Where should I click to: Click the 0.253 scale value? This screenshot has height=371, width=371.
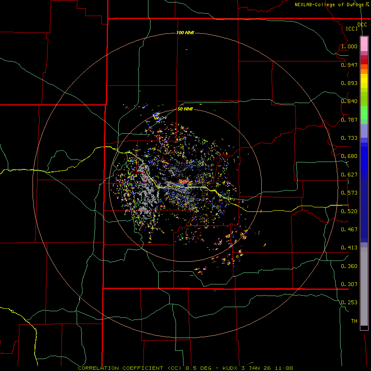(349, 303)
